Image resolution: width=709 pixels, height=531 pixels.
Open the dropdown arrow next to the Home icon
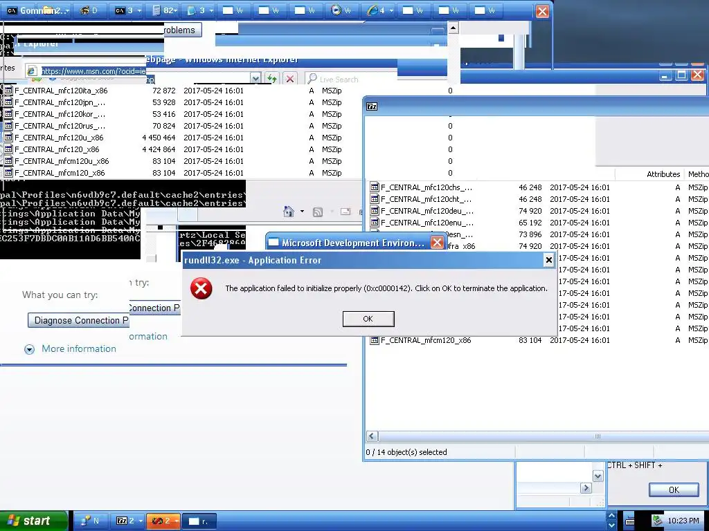pos(302,212)
